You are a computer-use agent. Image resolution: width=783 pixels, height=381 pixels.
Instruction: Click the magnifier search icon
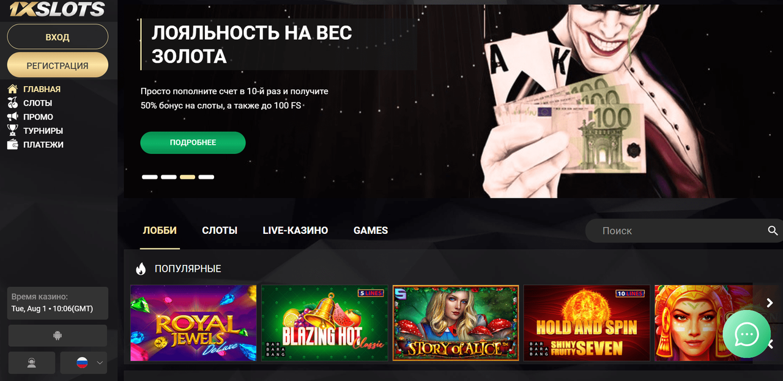tap(773, 230)
